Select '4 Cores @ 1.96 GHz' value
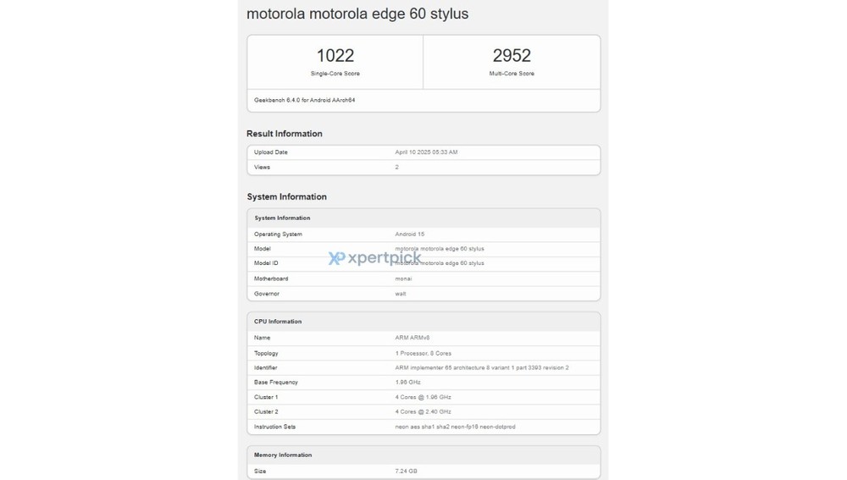Screen dimensions: 847x480 click(423, 397)
